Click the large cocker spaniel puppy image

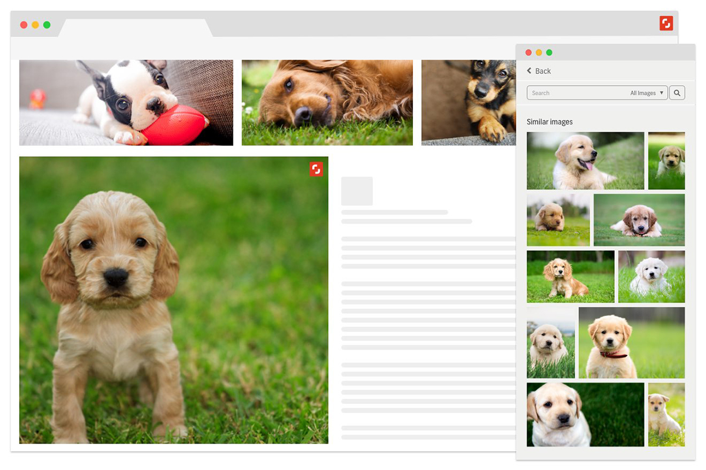[174, 300]
